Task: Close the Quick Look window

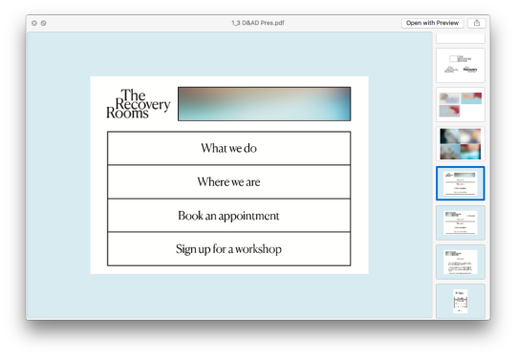Action: point(34,23)
